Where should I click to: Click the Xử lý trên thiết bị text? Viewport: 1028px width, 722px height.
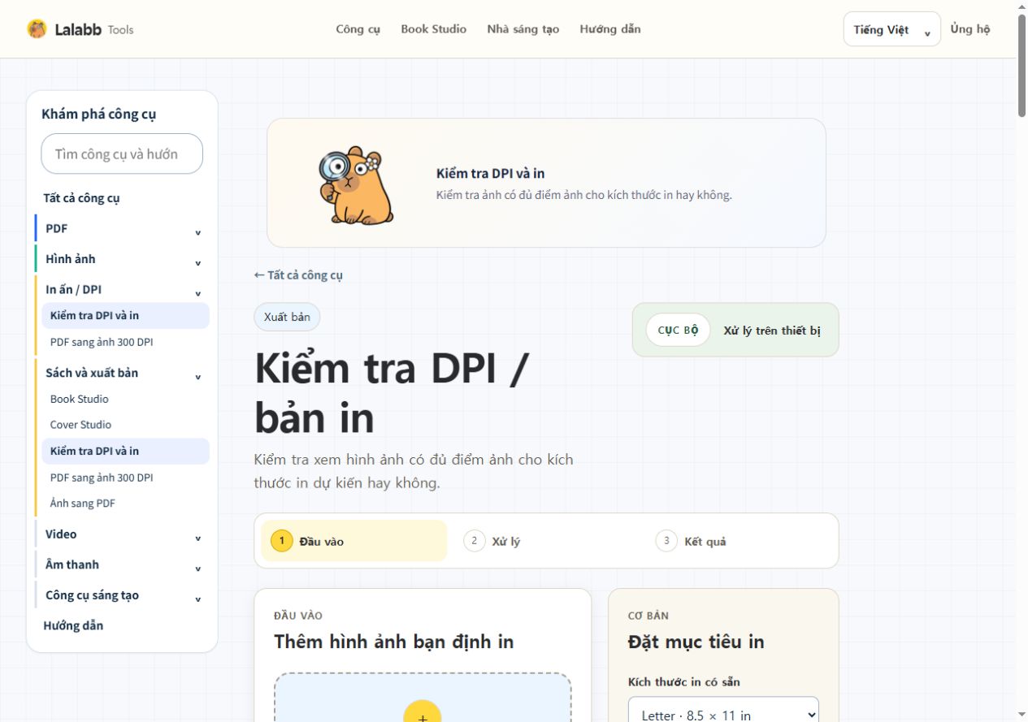click(x=772, y=331)
